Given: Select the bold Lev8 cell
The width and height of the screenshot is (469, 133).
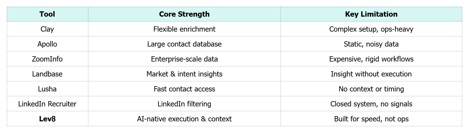Looking at the screenshot, I should [47, 119].
